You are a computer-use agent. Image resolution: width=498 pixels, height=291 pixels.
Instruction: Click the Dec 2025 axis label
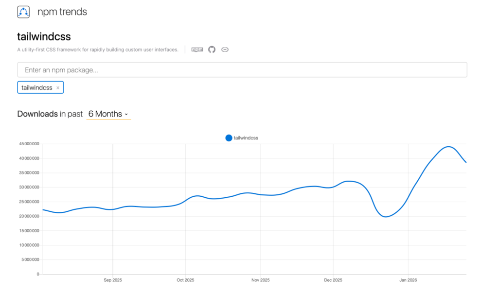coord(333,280)
